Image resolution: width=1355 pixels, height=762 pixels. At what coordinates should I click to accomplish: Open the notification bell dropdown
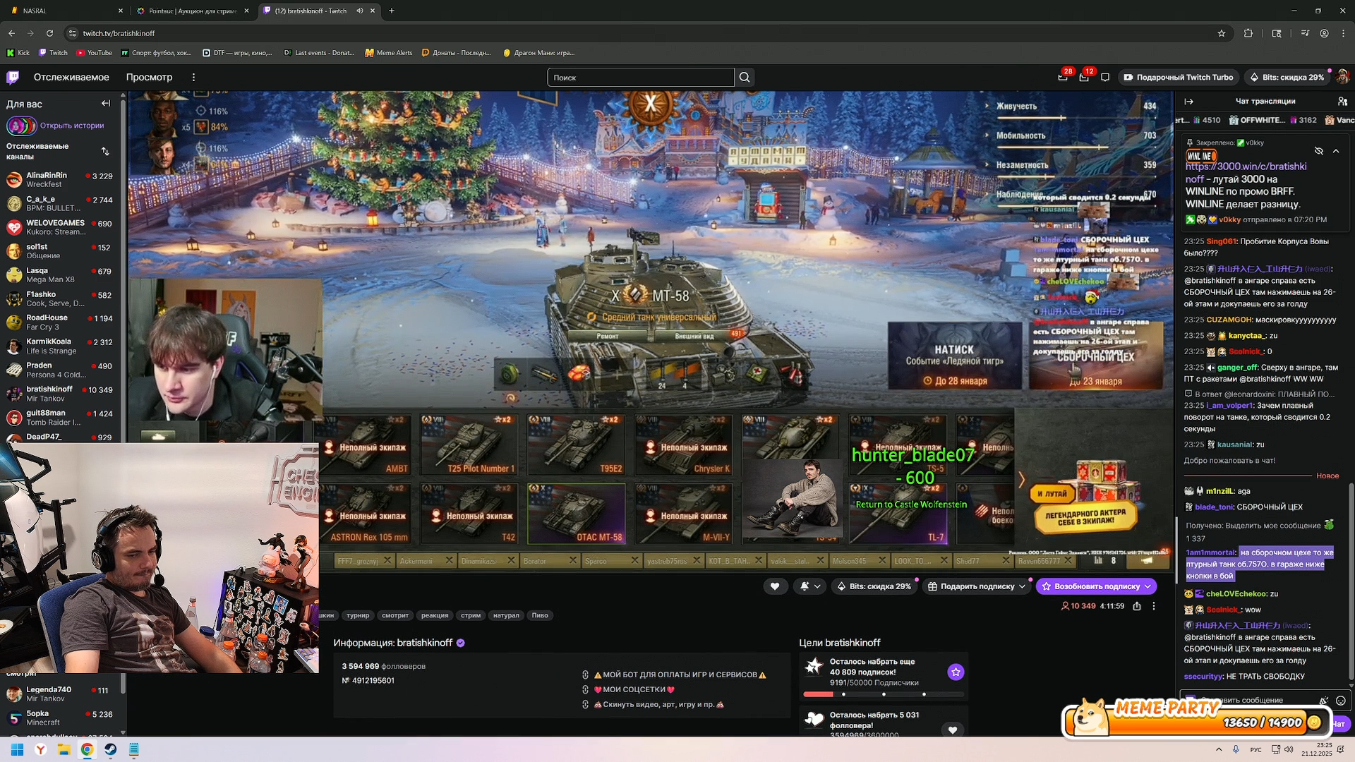(810, 586)
